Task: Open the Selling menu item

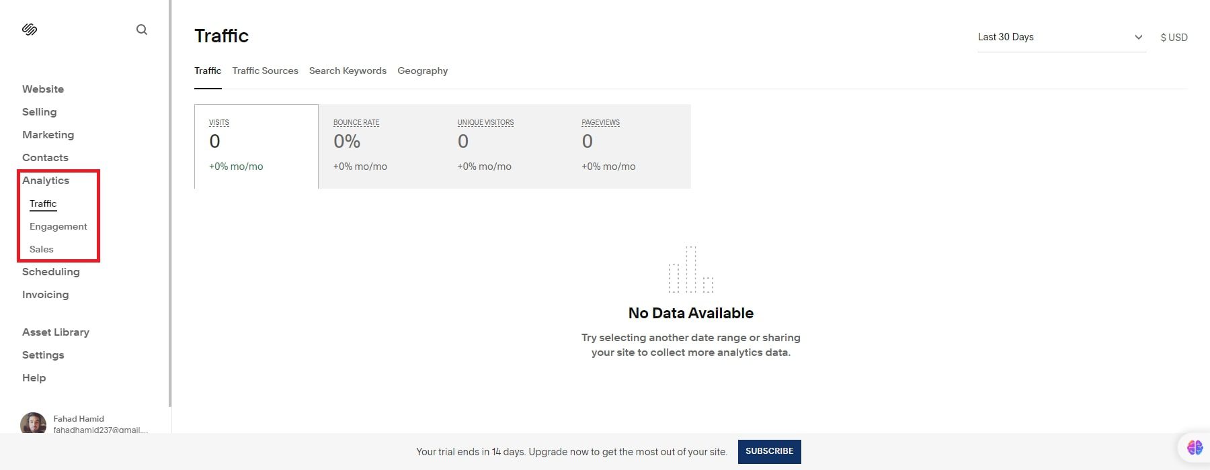Action: tap(39, 112)
